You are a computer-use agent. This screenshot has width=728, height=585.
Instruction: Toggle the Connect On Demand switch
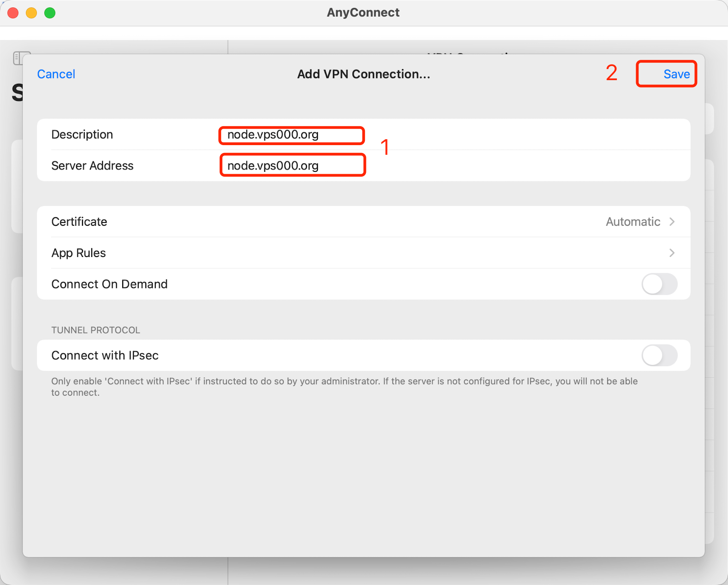click(x=659, y=284)
